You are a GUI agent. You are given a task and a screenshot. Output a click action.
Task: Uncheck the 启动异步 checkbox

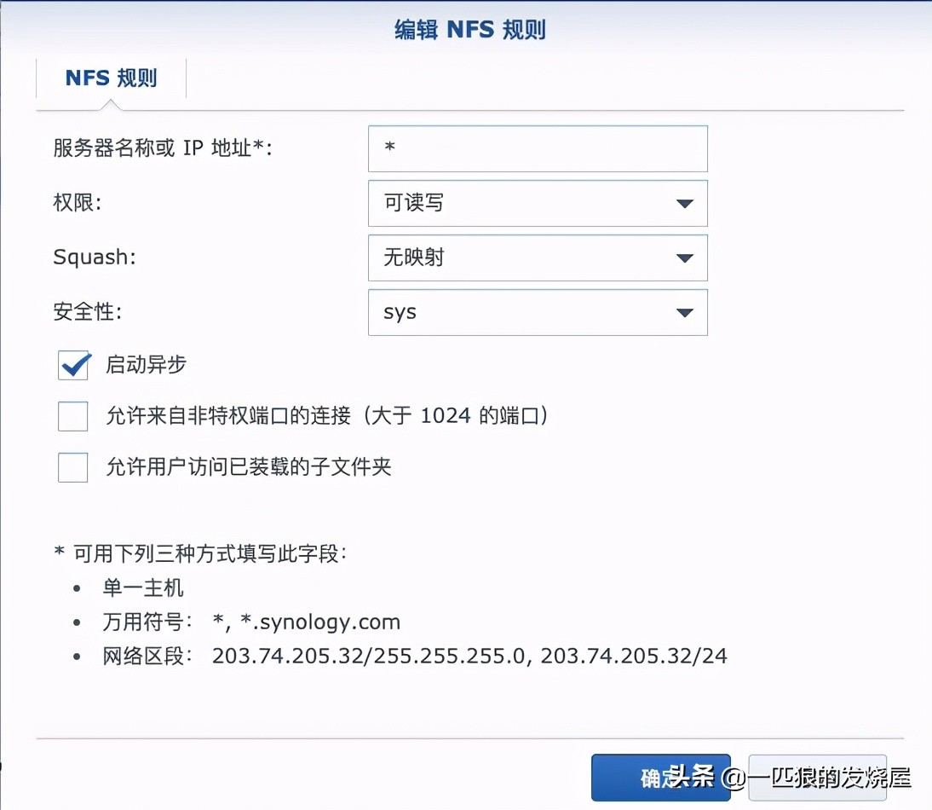click(72, 365)
